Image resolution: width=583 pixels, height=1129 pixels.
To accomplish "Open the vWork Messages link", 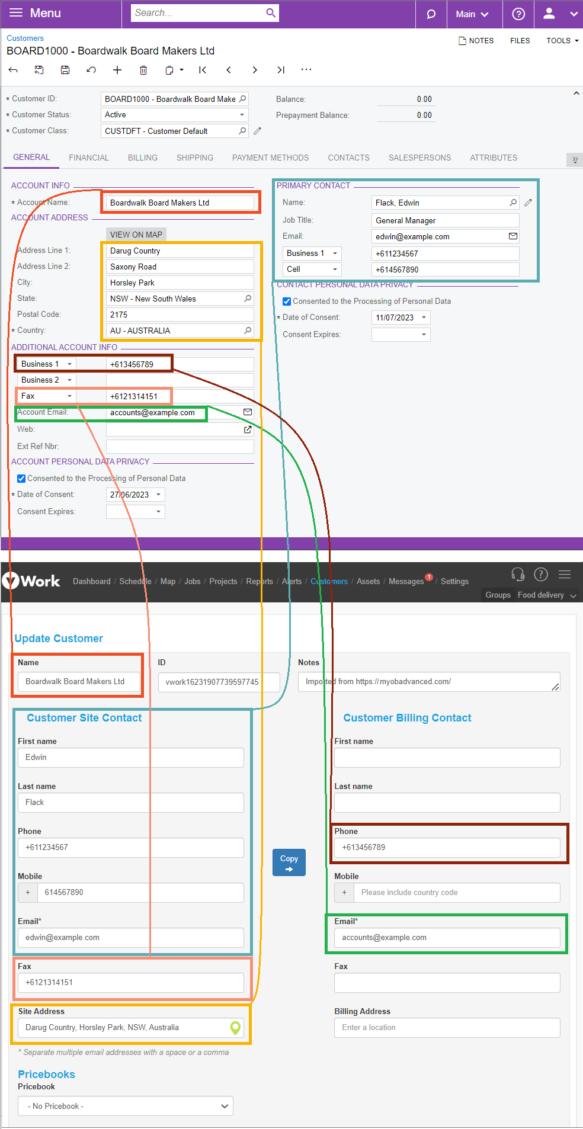I will coord(406,582).
